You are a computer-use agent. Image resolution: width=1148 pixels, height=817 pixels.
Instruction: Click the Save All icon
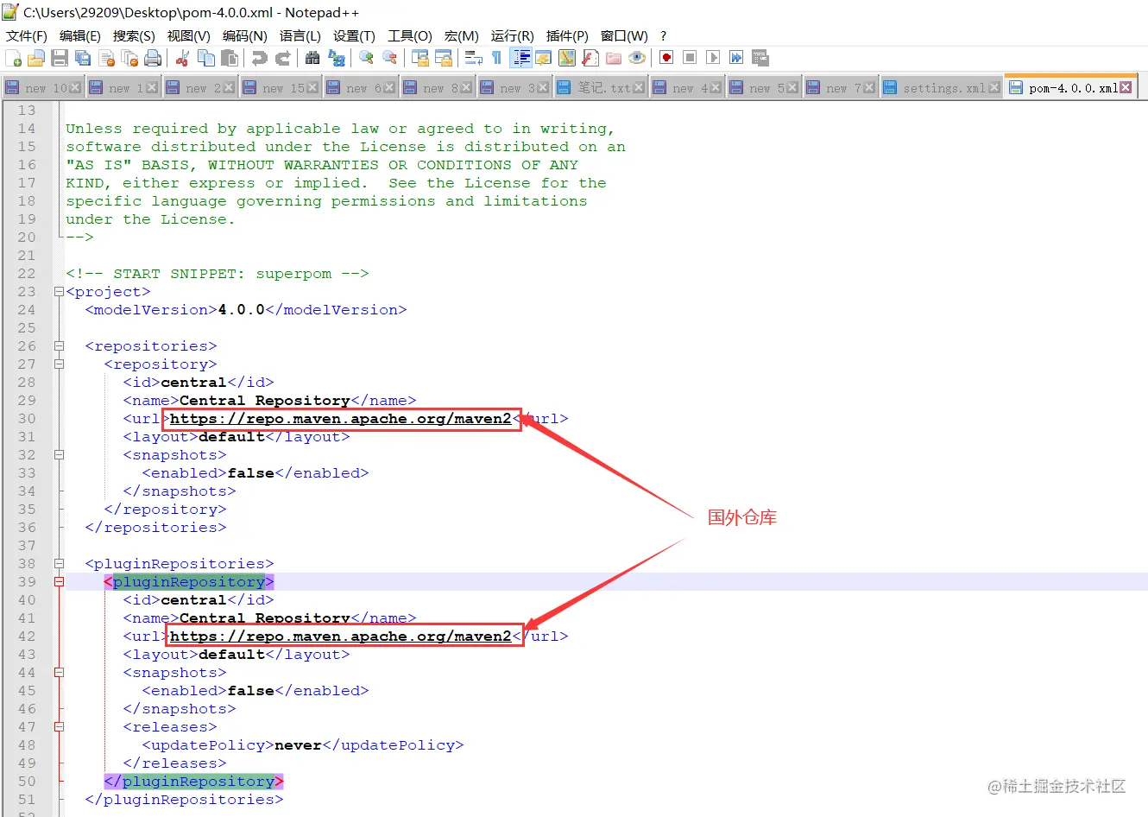click(83, 58)
